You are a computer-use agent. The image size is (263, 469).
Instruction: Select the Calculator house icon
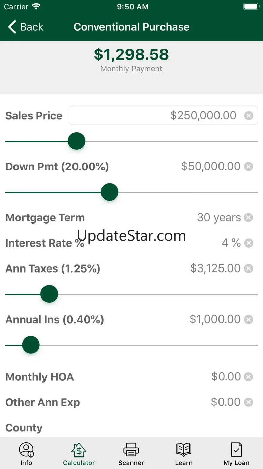click(x=79, y=450)
